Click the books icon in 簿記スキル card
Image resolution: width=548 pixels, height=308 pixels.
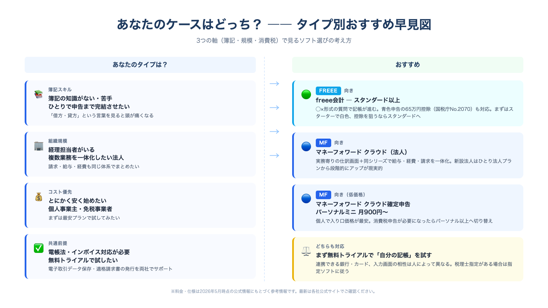click(39, 94)
